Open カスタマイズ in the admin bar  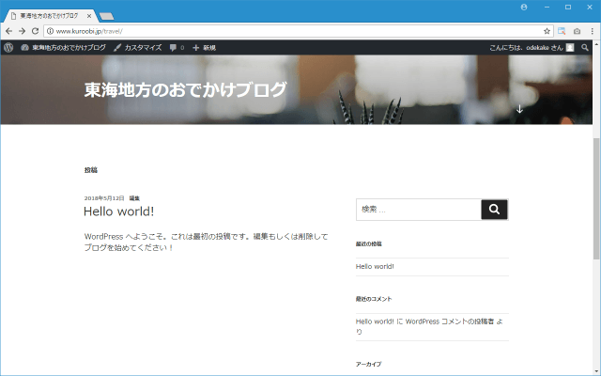coord(138,48)
